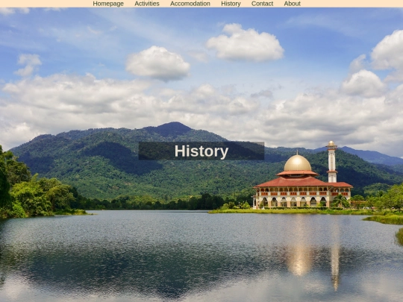This screenshot has width=403, height=302.
Task: Click the large History heading banner
Action: coord(201,151)
